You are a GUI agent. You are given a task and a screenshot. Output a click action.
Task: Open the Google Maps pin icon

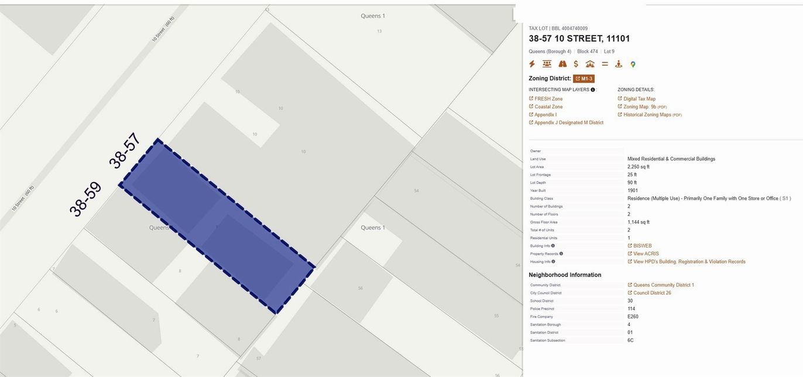pos(633,64)
